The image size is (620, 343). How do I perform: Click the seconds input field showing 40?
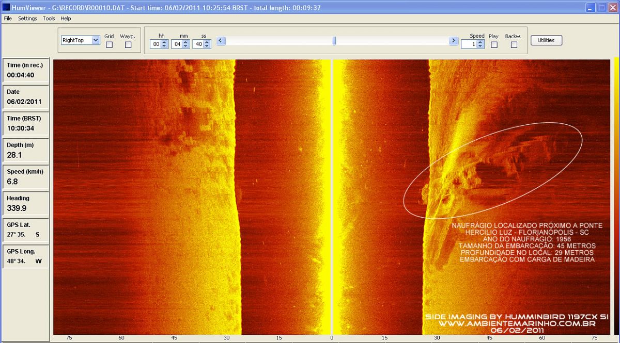[198, 44]
